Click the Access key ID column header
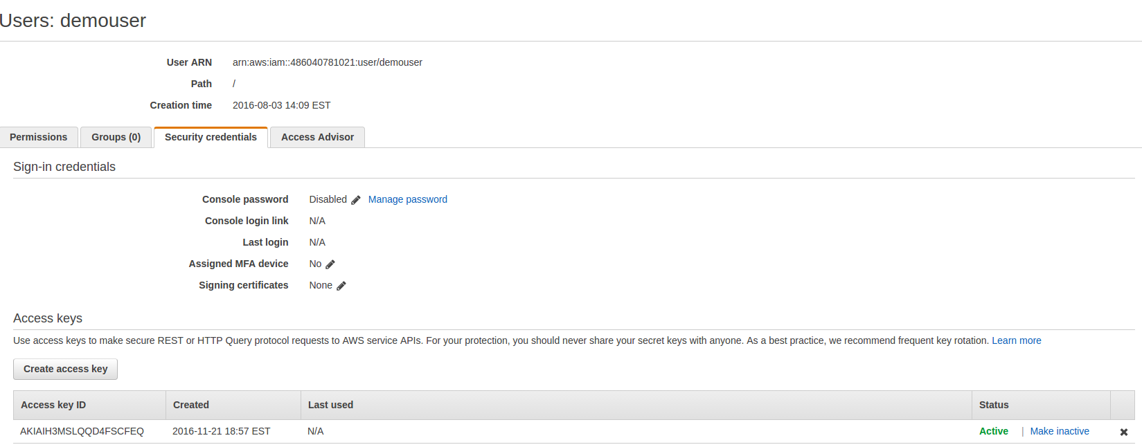Viewport: 1142px width, 447px height. [x=53, y=405]
